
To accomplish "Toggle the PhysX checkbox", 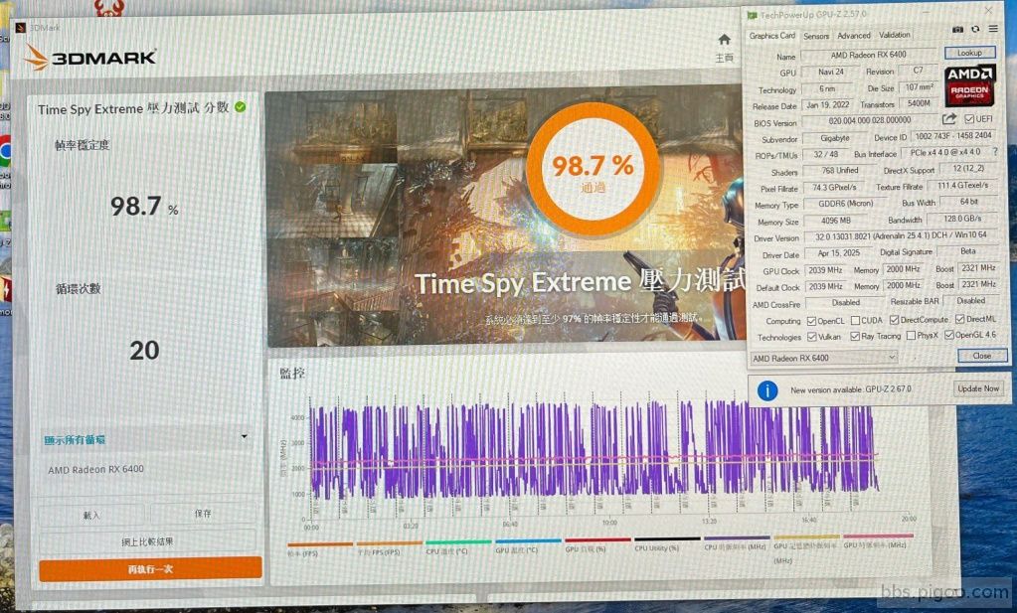I will [x=911, y=336].
